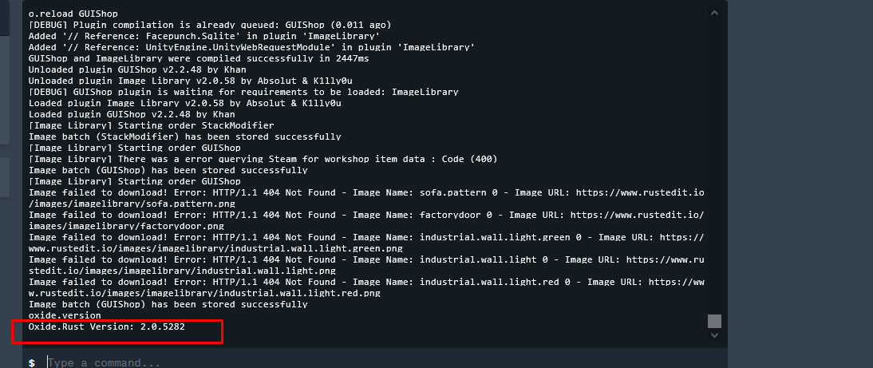Click the scroll-down chevron of the console

715,336
